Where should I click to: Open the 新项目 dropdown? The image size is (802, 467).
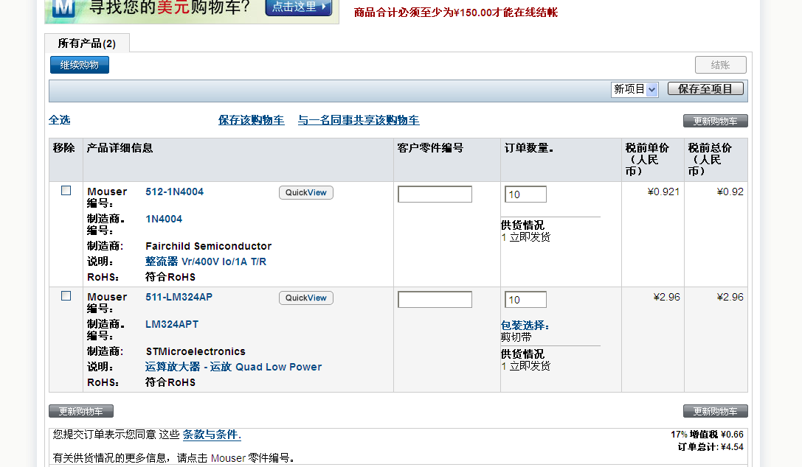click(x=635, y=89)
